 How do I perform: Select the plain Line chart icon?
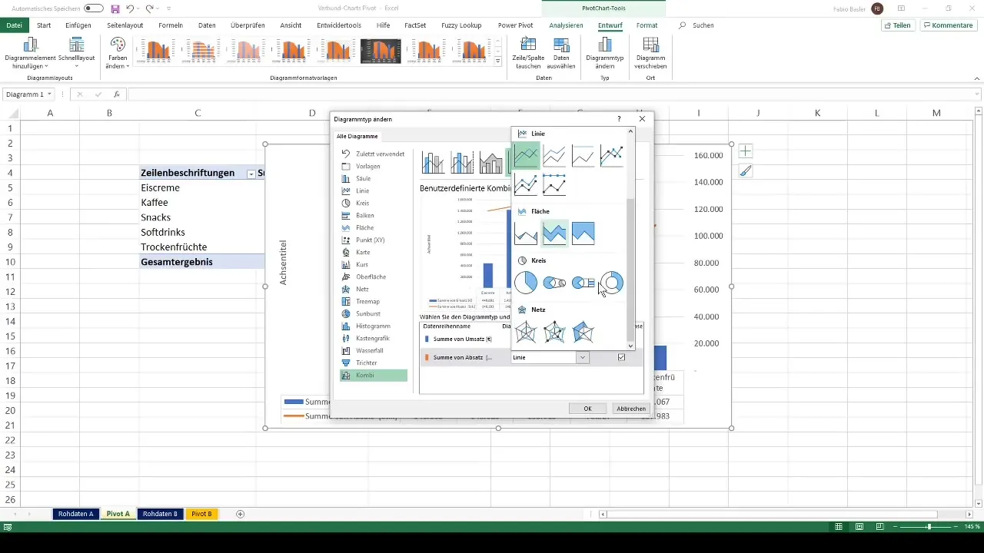[x=526, y=156]
